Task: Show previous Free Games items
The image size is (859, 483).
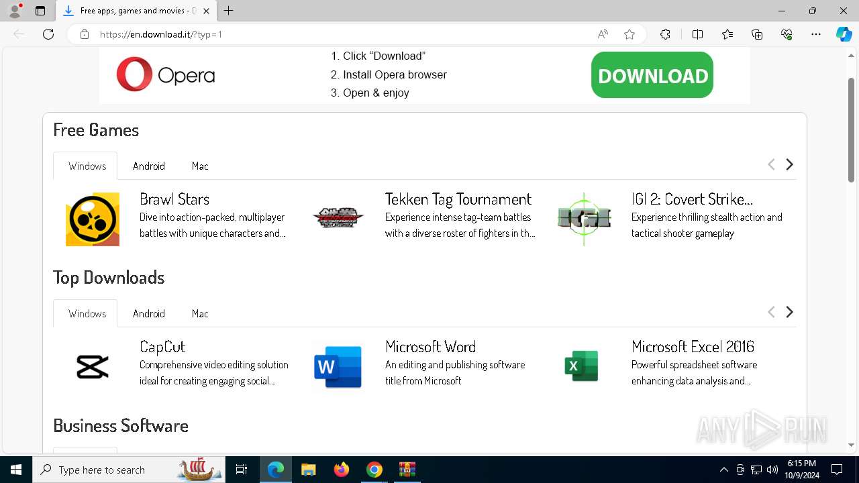Action: point(771,164)
